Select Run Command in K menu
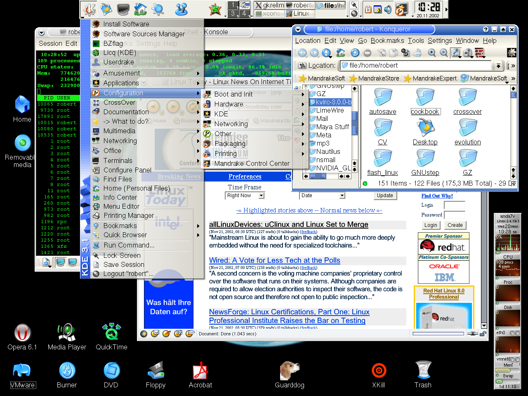 [x=147, y=245]
